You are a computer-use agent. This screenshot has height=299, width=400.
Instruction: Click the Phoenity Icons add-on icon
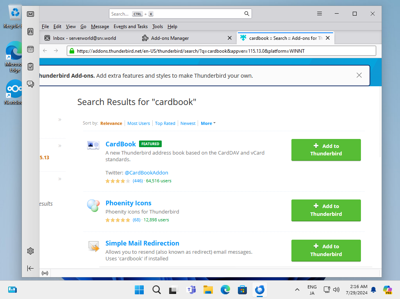pyautogui.click(x=93, y=205)
